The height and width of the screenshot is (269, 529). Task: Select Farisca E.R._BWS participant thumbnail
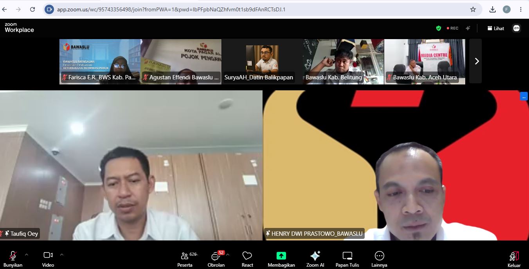click(100, 61)
